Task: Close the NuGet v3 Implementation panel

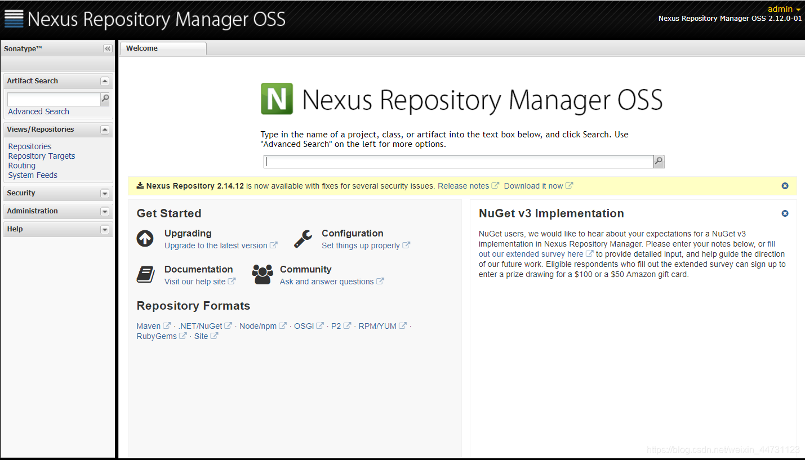Action: coord(785,213)
